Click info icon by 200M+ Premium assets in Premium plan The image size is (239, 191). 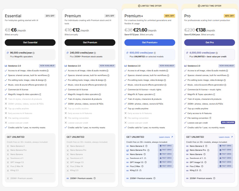[x=94, y=178]
